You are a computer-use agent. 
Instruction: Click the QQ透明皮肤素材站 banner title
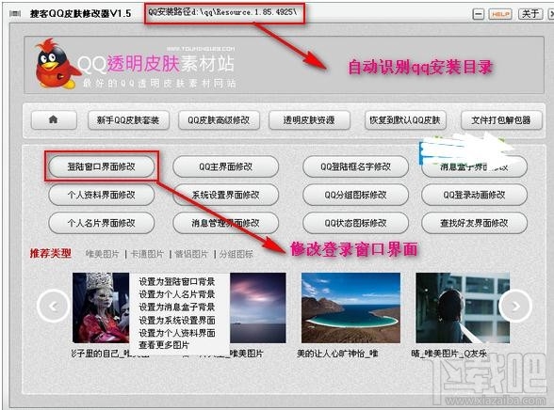155,64
